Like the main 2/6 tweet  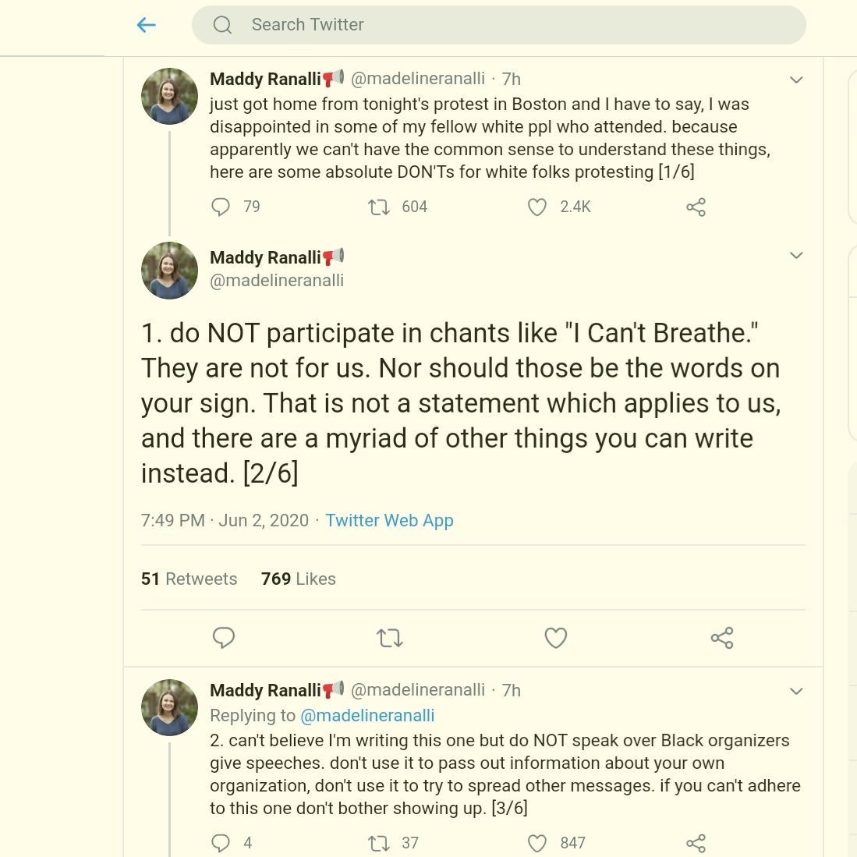point(556,638)
